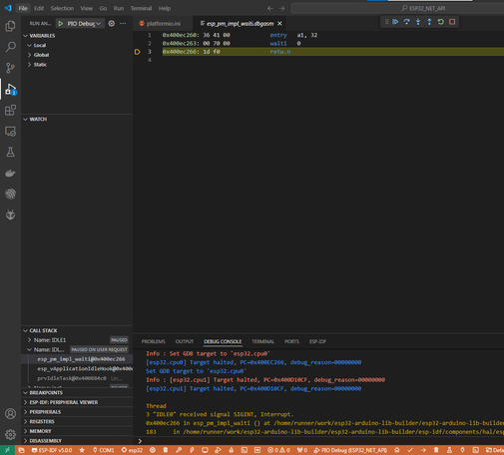Expand the Registers section

pyautogui.click(x=42, y=421)
